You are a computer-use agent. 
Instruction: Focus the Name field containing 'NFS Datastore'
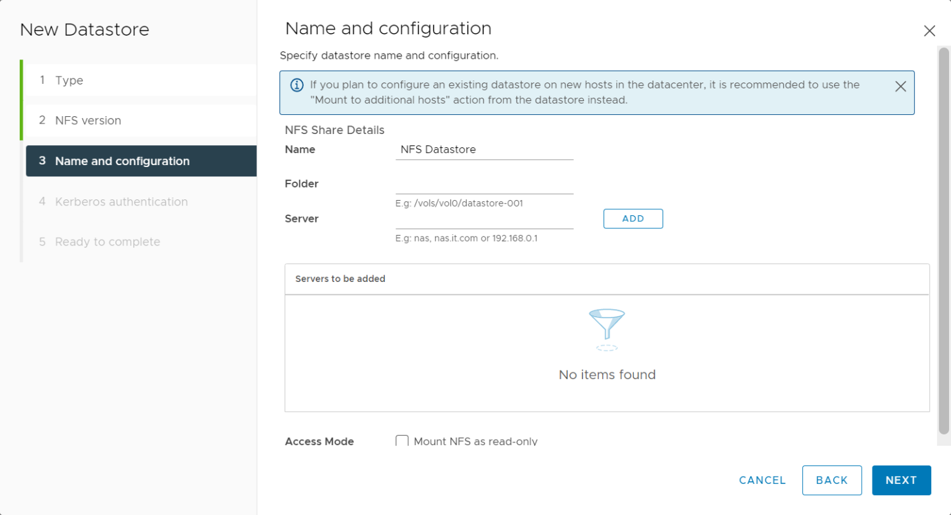pyautogui.click(x=484, y=150)
